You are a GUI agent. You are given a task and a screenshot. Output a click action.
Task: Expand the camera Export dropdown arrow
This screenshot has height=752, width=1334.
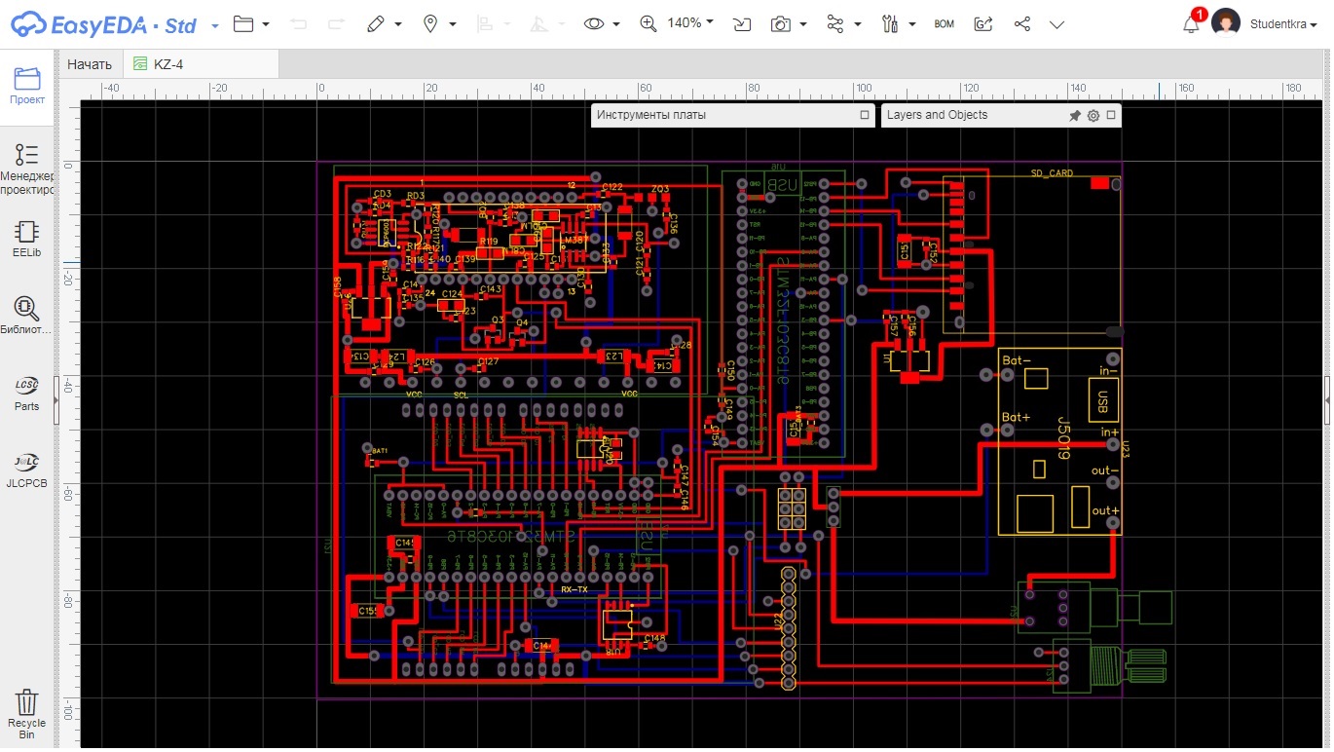point(803,24)
